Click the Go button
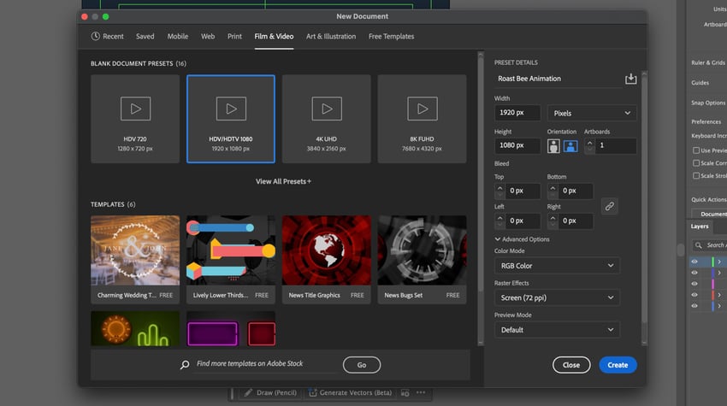 [x=362, y=365]
